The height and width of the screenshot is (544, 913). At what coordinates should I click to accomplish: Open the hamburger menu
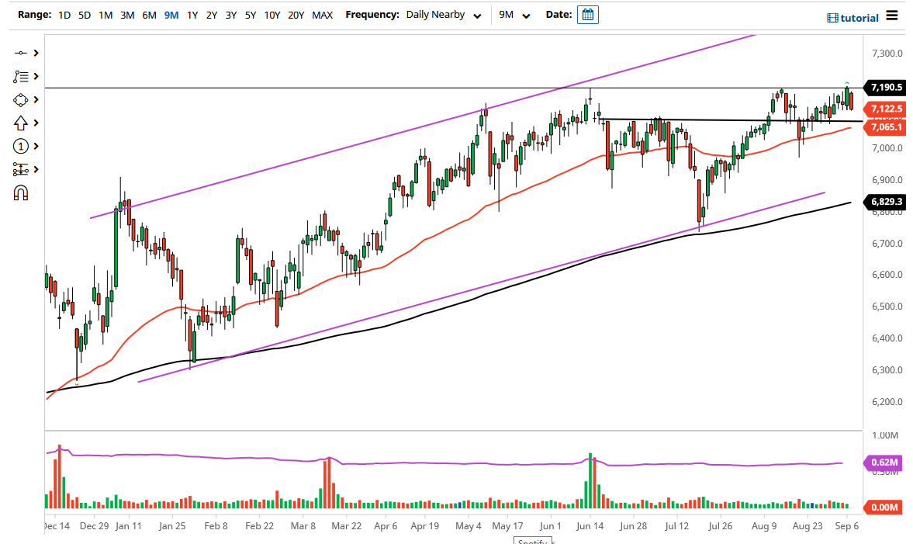coord(892,14)
